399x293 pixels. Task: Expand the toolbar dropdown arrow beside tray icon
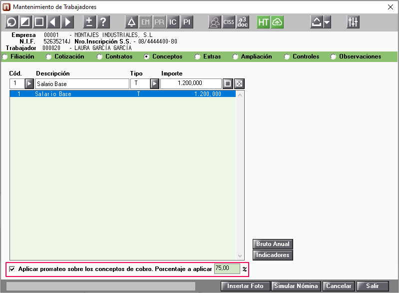(327, 22)
